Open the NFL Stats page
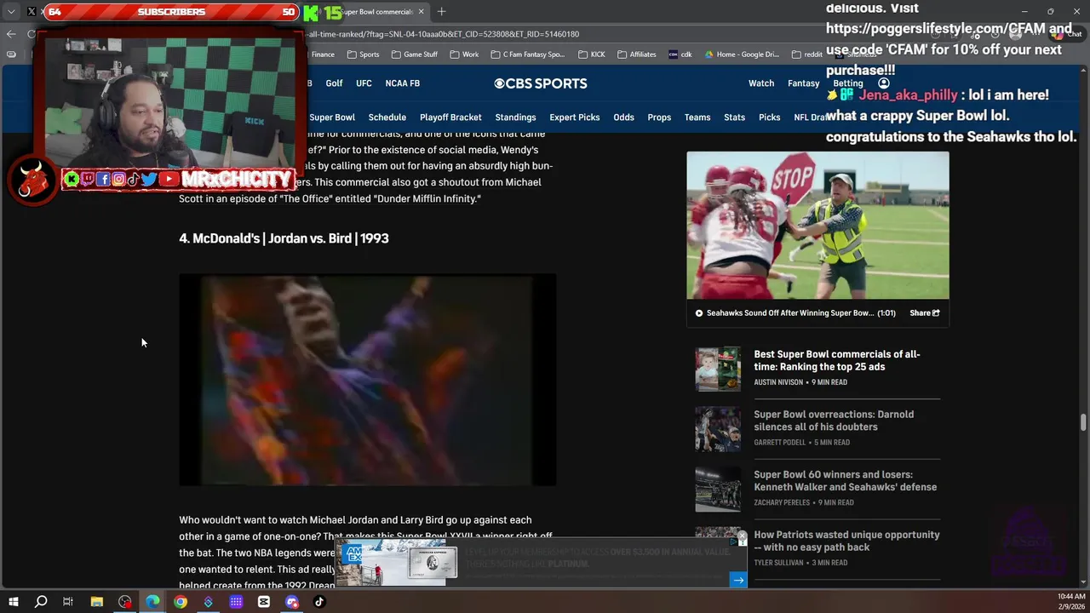The height and width of the screenshot is (613, 1090). pyautogui.click(x=734, y=117)
